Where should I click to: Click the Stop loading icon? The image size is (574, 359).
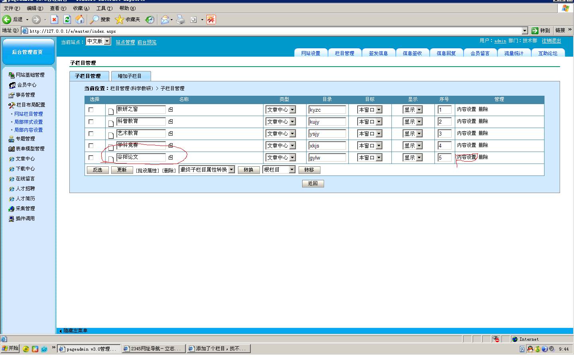point(55,20)
